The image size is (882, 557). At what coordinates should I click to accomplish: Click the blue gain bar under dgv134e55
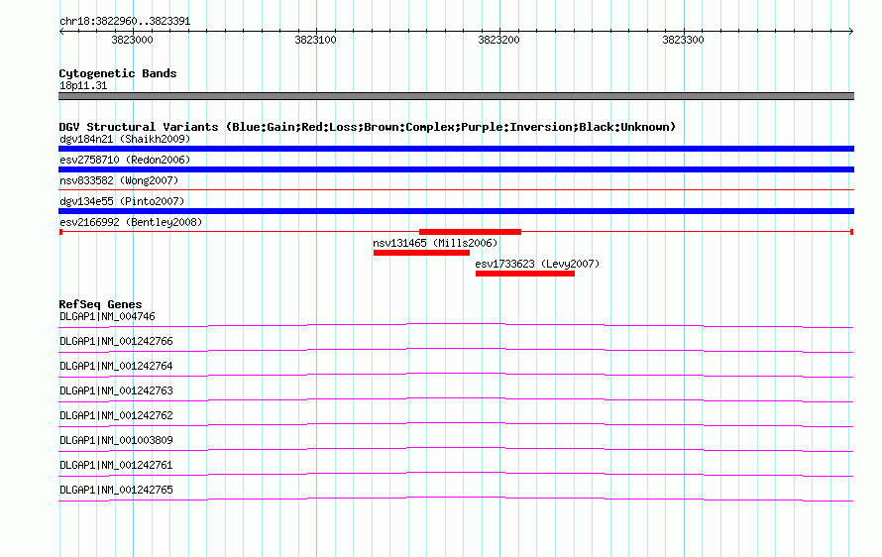456,211
